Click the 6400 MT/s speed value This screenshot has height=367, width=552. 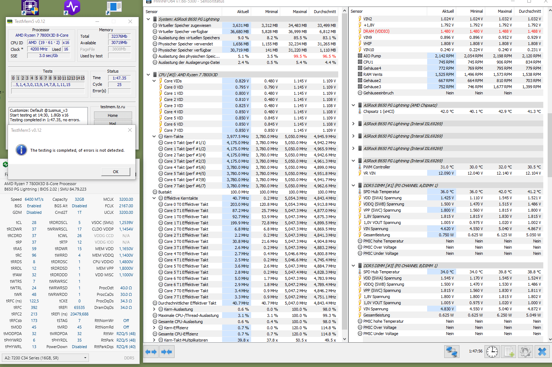pyautogui.click(x=34, y=199)
